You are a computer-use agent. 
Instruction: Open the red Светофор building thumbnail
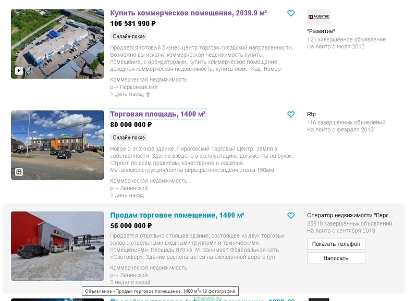point(57,246)
